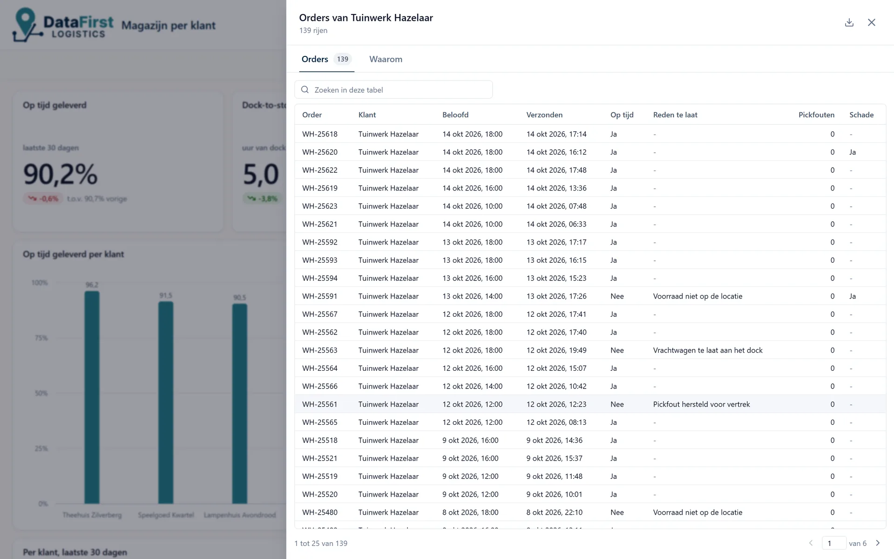This screenshot has height=559, width=894.
Task: Sort by the Verzonden column header
Action: pos(544,115)
